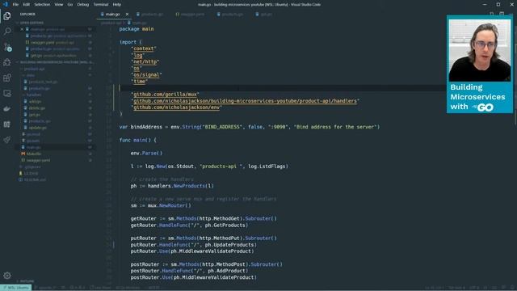This screenshot has width=517, height=291.
Task: Open the File menu
Action: click(15, 4)
